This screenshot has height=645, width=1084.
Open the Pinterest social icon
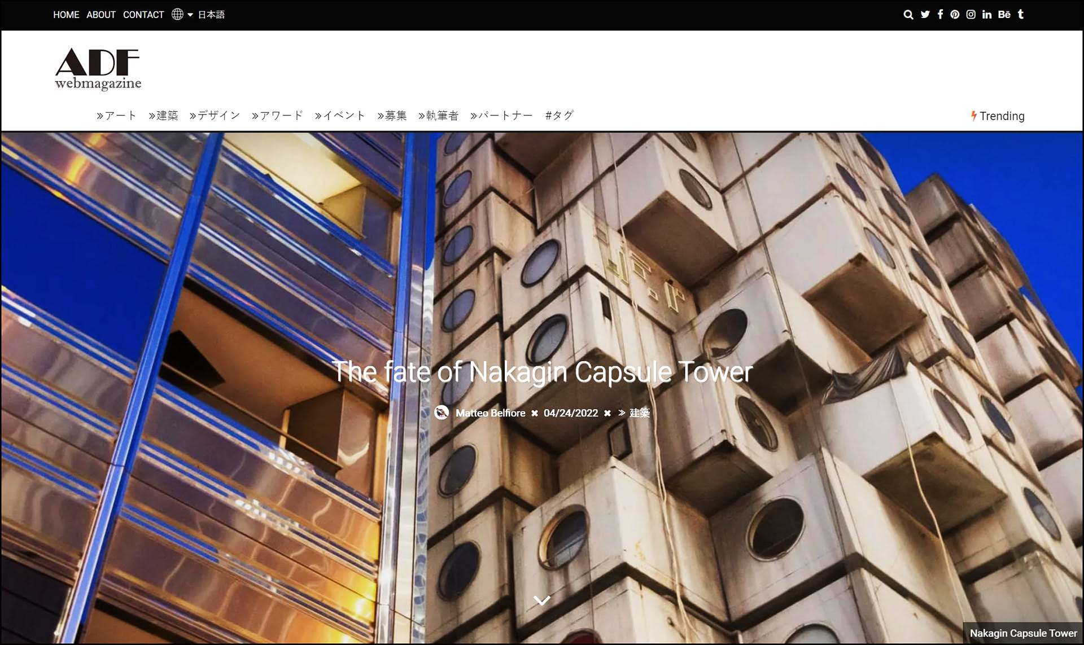955,15
